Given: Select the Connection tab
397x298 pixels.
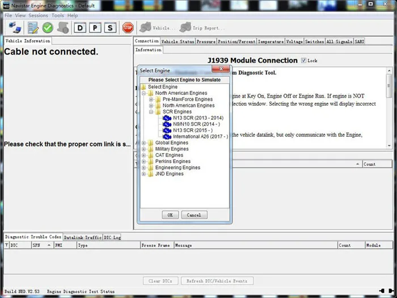Looking at the screenshot, I should click(147, 41).
